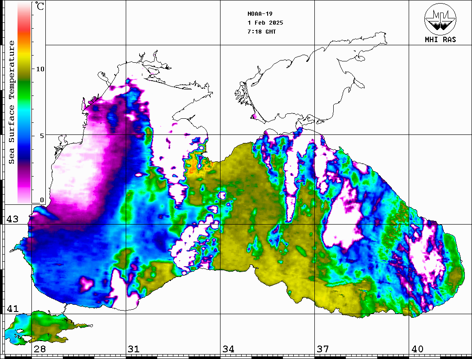Click the "NOAA-19" satellite label

pos(260,14)
